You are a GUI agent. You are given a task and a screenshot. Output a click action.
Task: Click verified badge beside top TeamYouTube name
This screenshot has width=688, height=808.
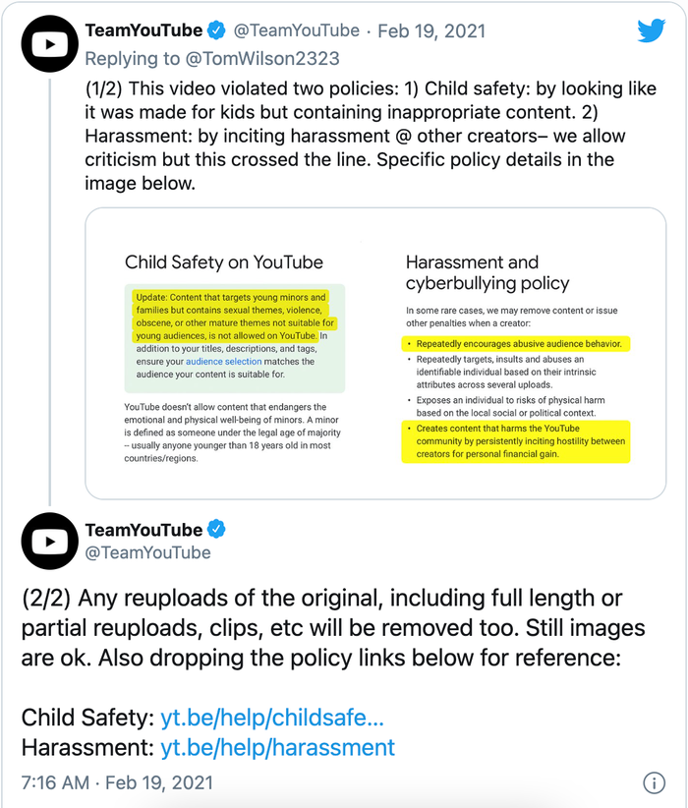tap(216, 30)
